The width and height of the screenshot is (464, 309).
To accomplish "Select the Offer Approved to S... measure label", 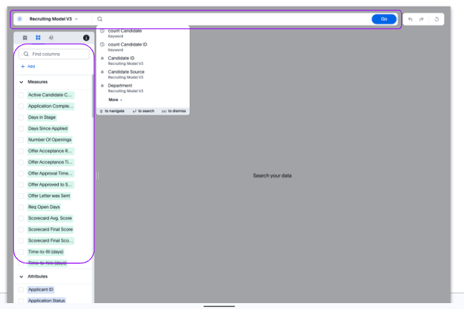I will (x=50, y=185).
